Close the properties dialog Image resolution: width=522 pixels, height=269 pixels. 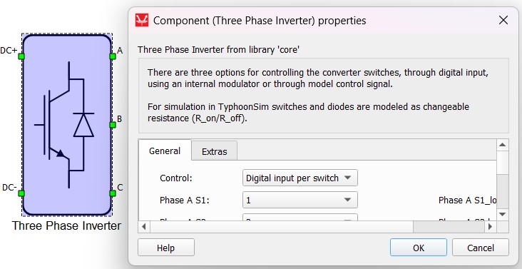pos(503,20)
